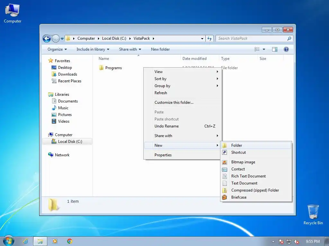Click the Windows Start orb

tap(8, 241)
